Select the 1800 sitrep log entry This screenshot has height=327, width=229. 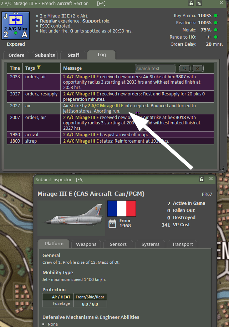tap(110, 141)
